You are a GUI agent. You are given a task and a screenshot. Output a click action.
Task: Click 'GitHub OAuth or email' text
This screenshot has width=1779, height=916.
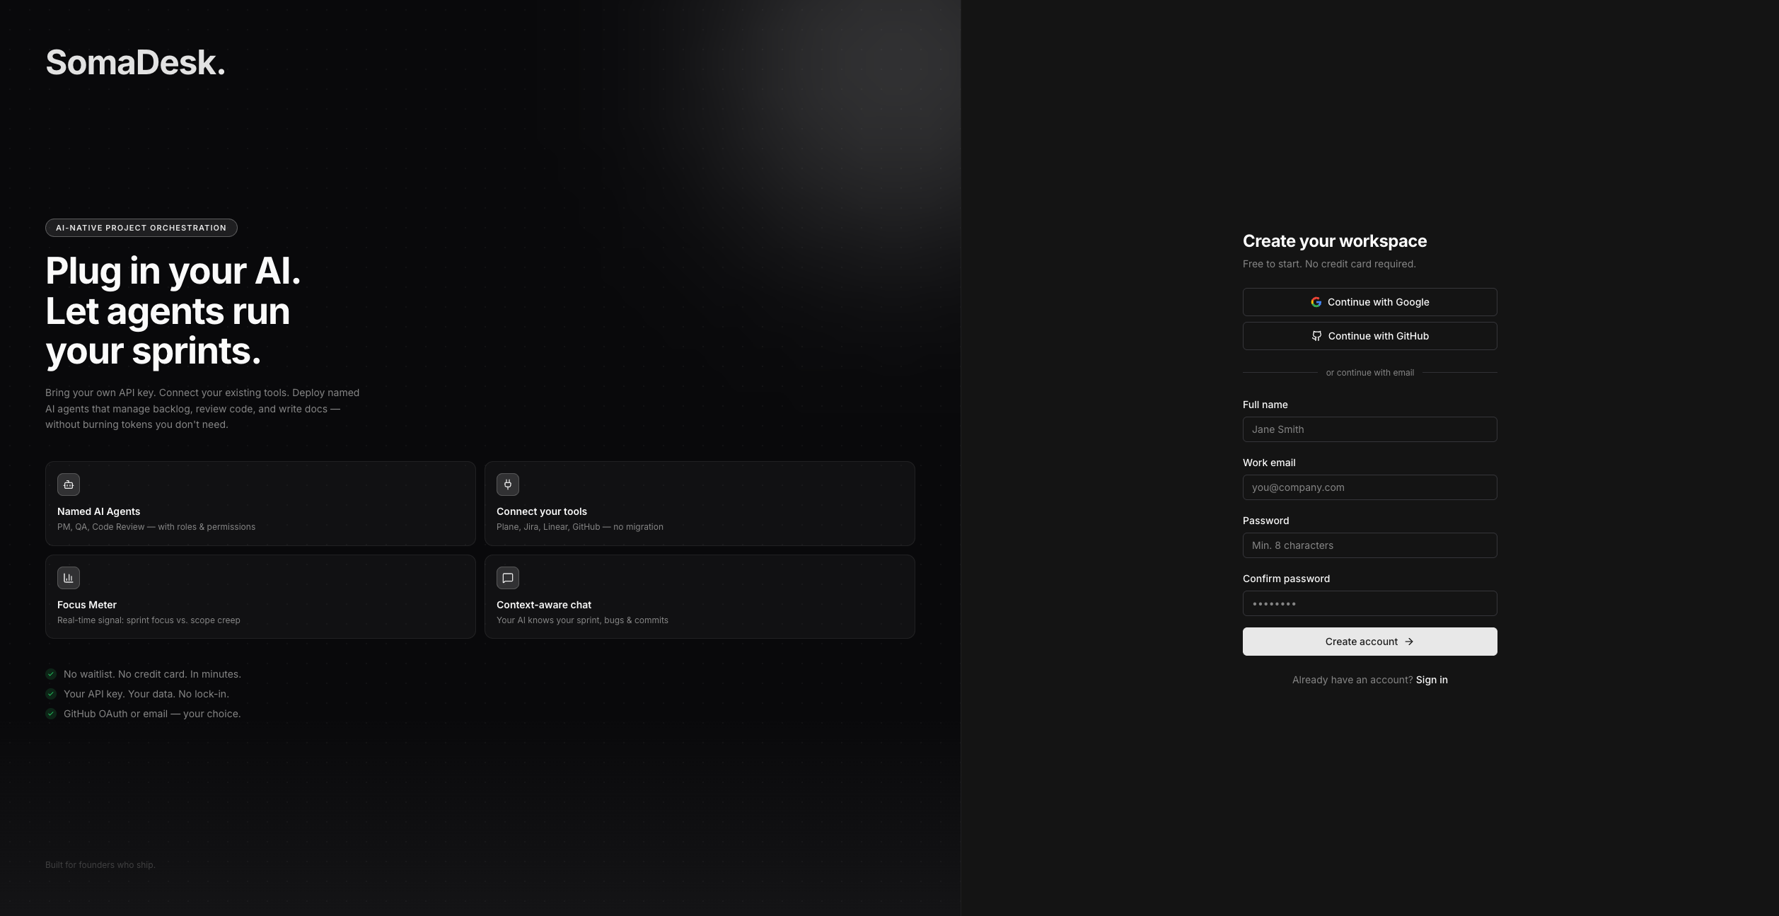click(x=152, y=714)
